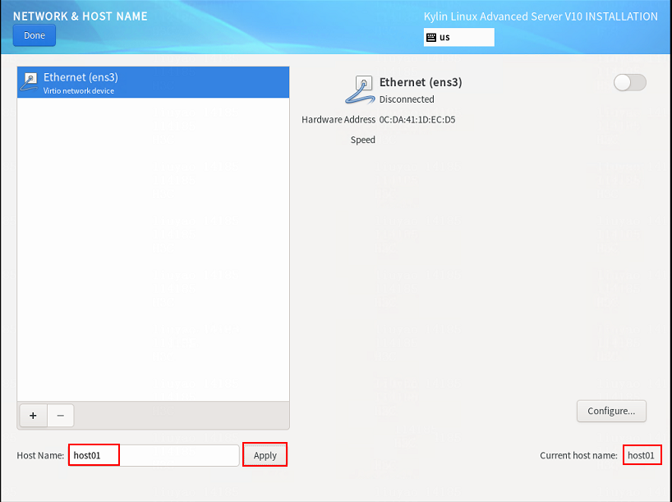Click the NETWORK & HOST NAME title
672x502 pixels.
coord(81,16)
